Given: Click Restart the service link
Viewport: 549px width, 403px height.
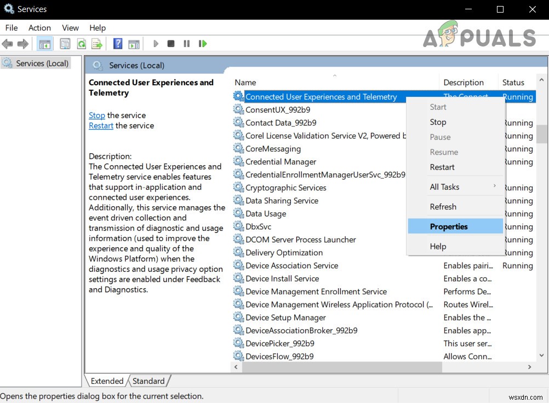Looking at the screenshot, I should click(x=101, y=125).
